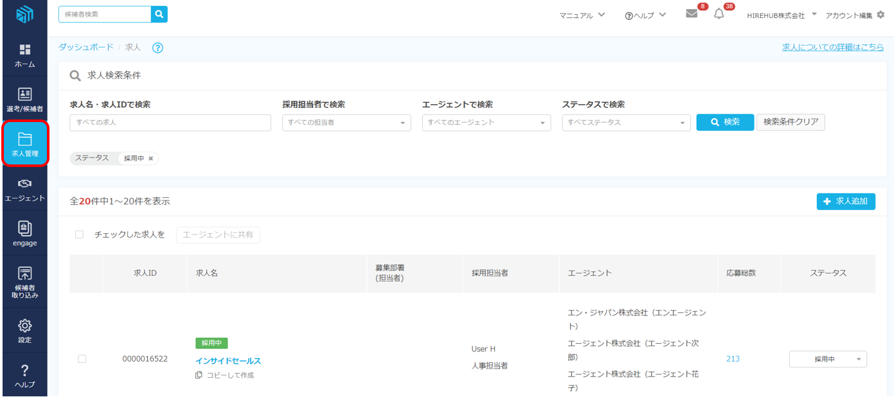Open the ステータスで検索 dropdown
Screen dimensions: 894x397
click(x=626, y=123)
